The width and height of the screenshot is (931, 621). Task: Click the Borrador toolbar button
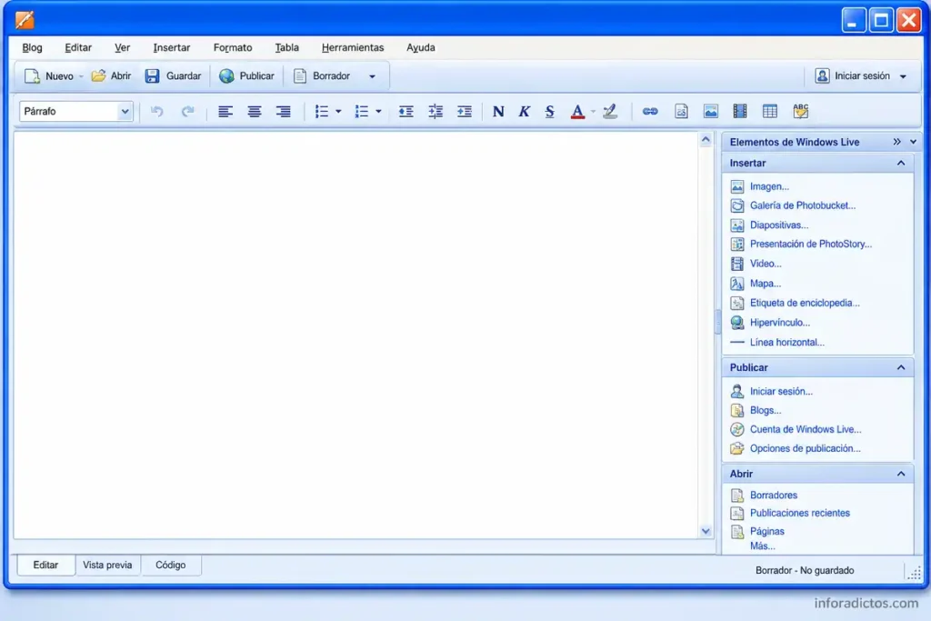[323, 76]
